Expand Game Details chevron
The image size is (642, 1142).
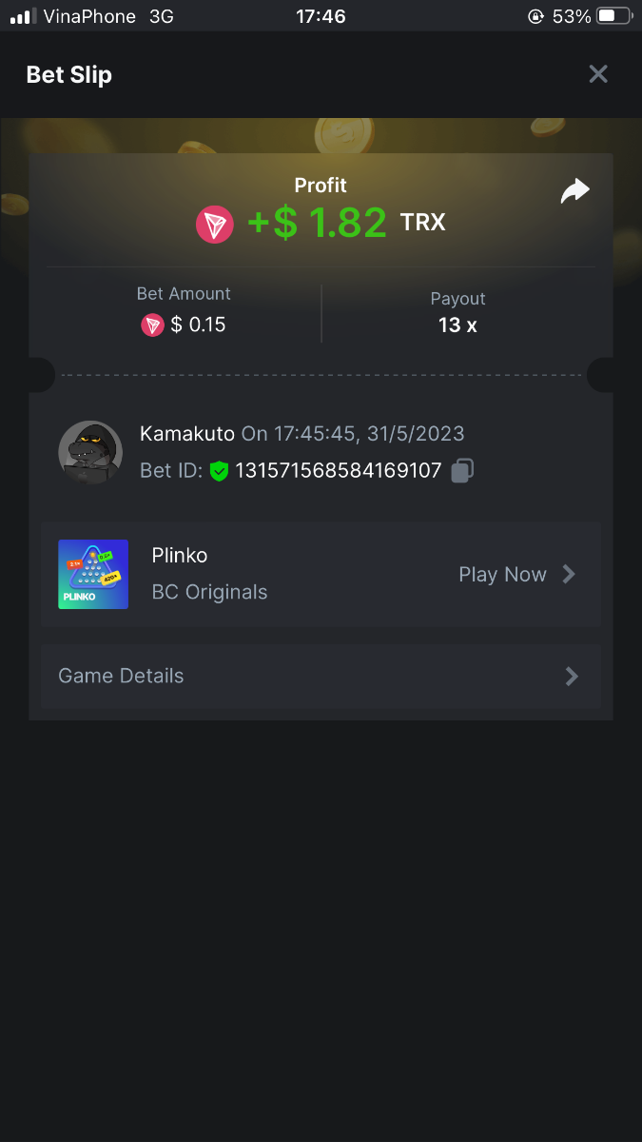click(x=572, y=676)
